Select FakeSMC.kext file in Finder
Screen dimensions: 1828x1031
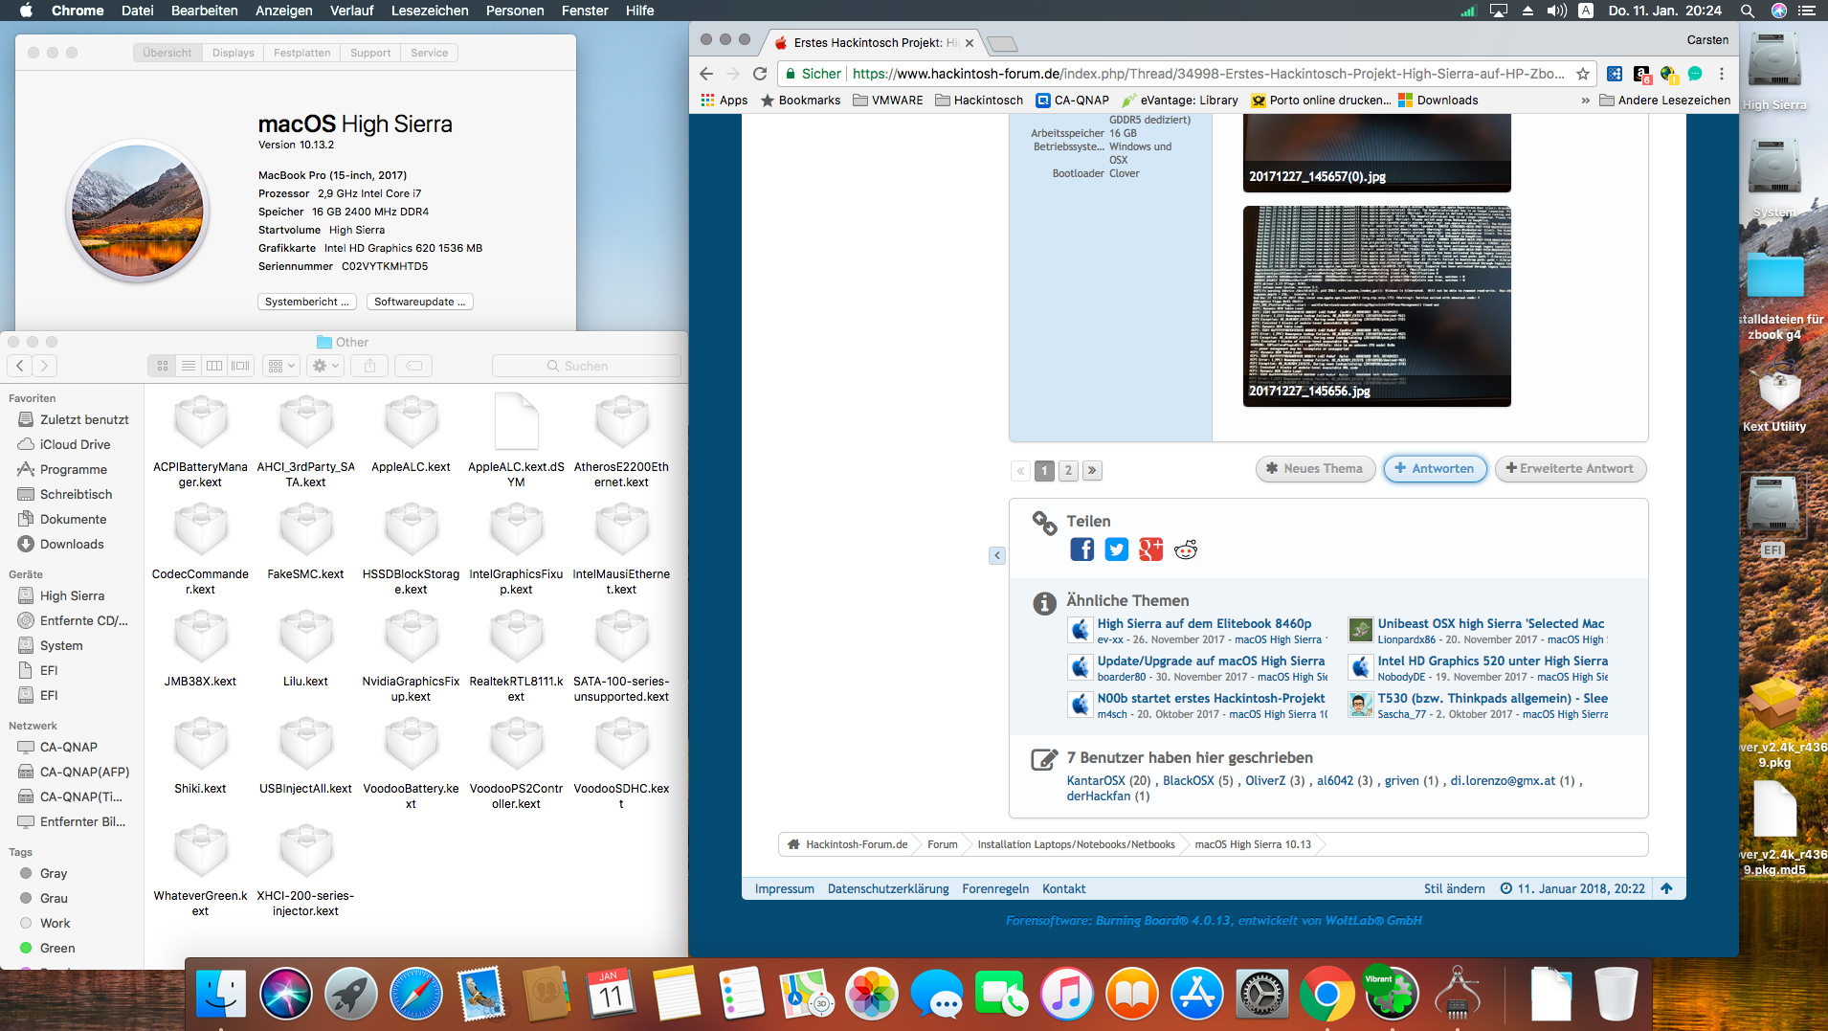(x=305, y=540)
